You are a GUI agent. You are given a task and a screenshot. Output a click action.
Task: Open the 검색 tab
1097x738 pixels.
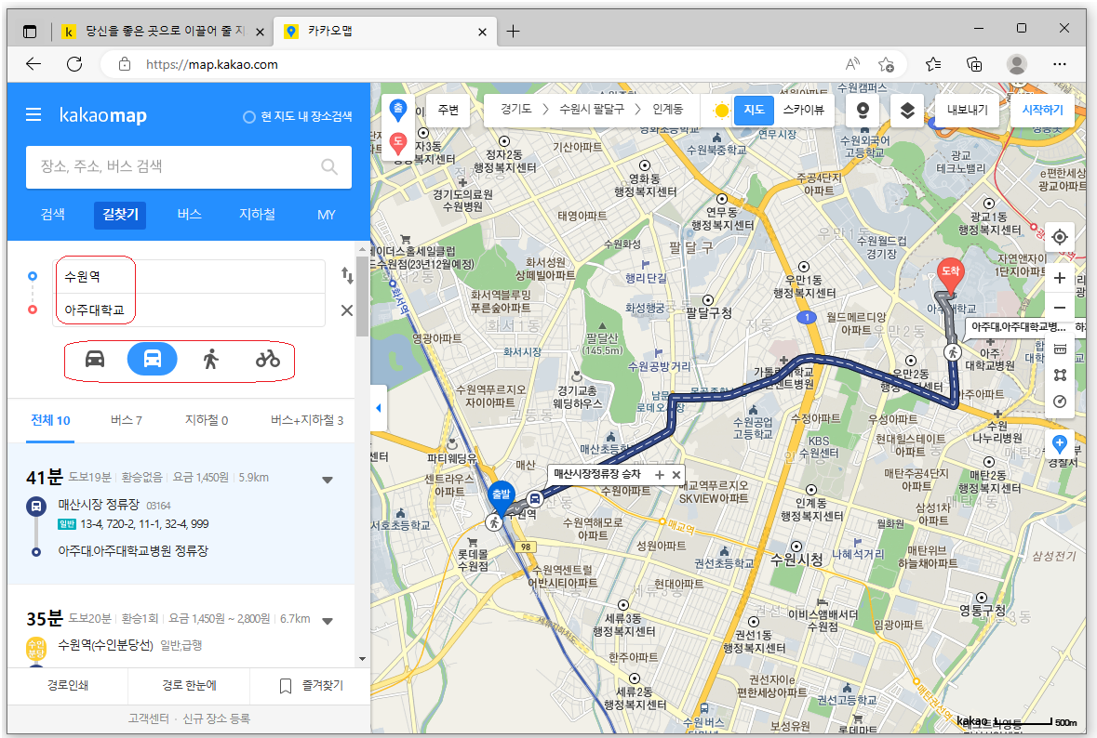(52, 215)
